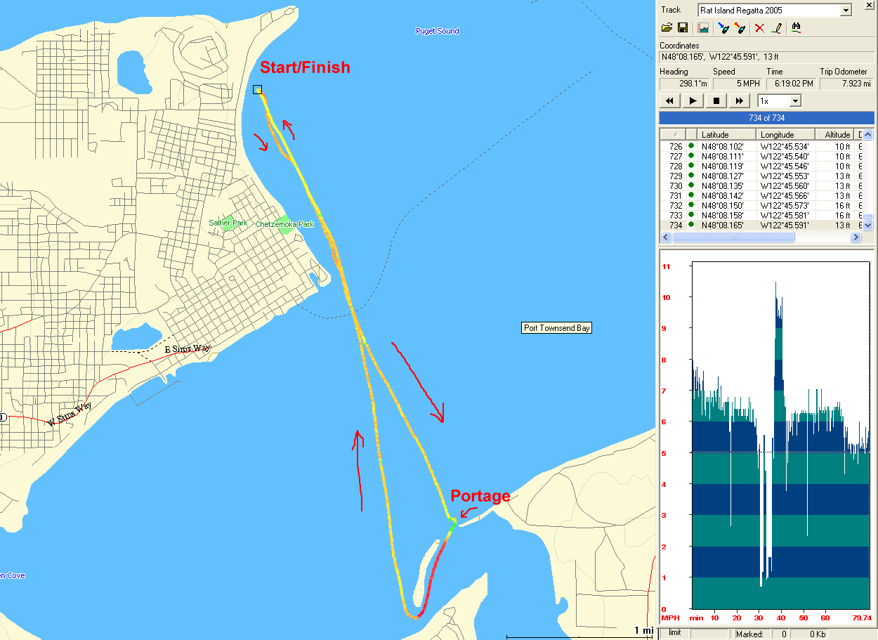Stop the track playback

pos(716,100)
